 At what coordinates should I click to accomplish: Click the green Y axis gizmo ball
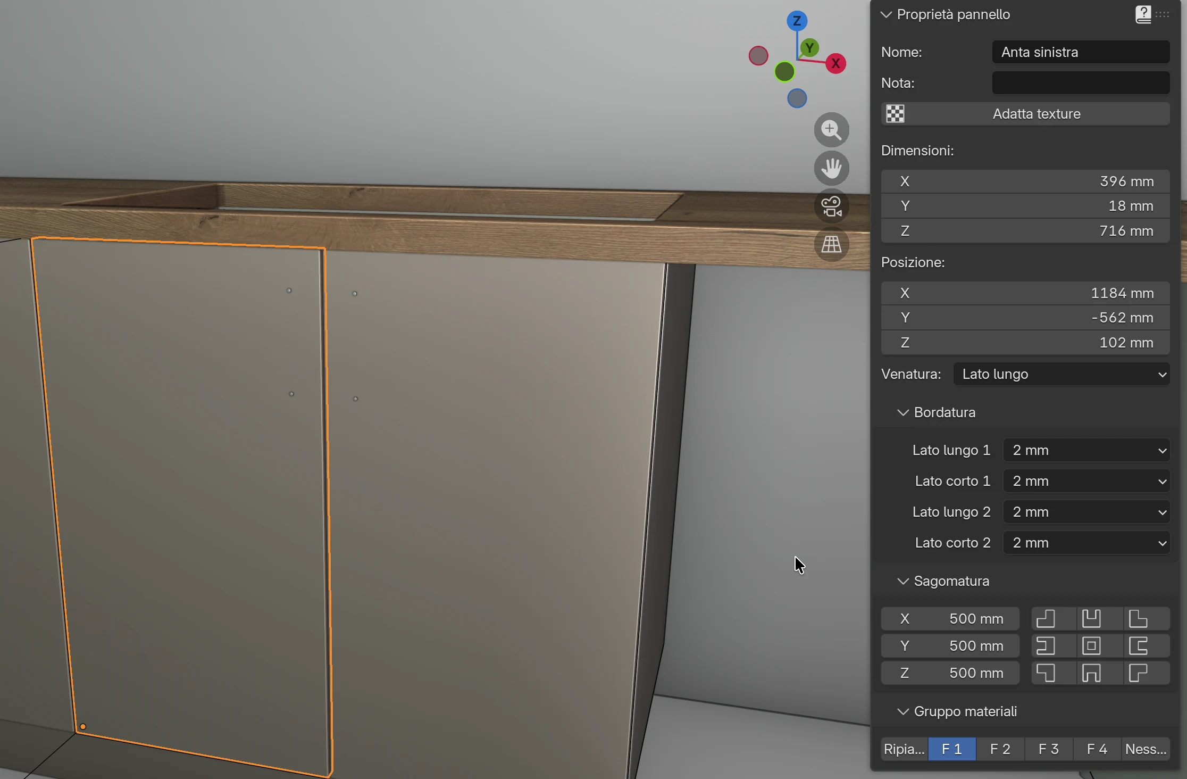click(809, 48)
